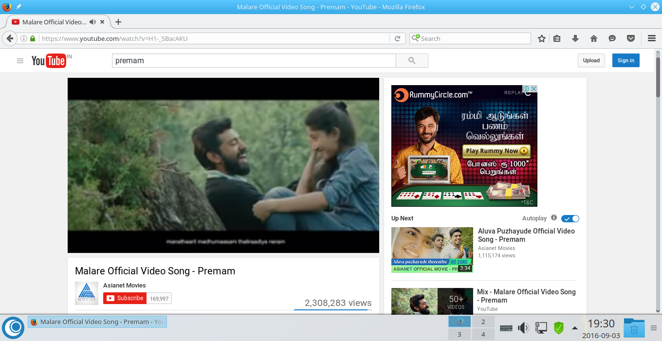Screen dimensions: 662x341
Task: Open the volume speaker tray icon
Action: point(523,328)
